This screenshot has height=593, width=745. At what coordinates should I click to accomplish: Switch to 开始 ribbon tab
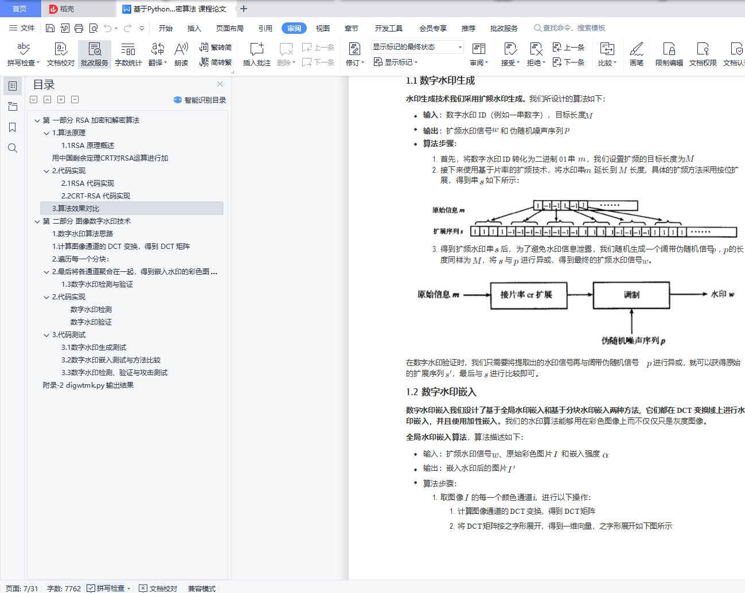pyautogui.click(x=166, y=28)
